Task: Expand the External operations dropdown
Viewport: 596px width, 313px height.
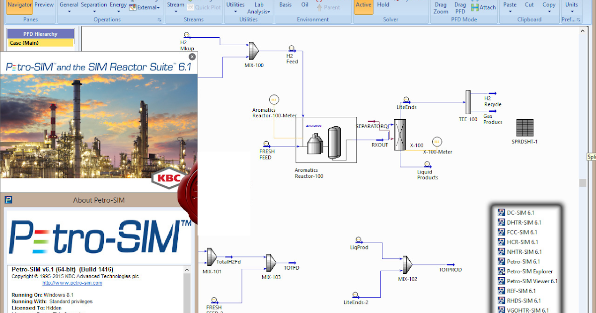Action: click(x=146, y=7)
